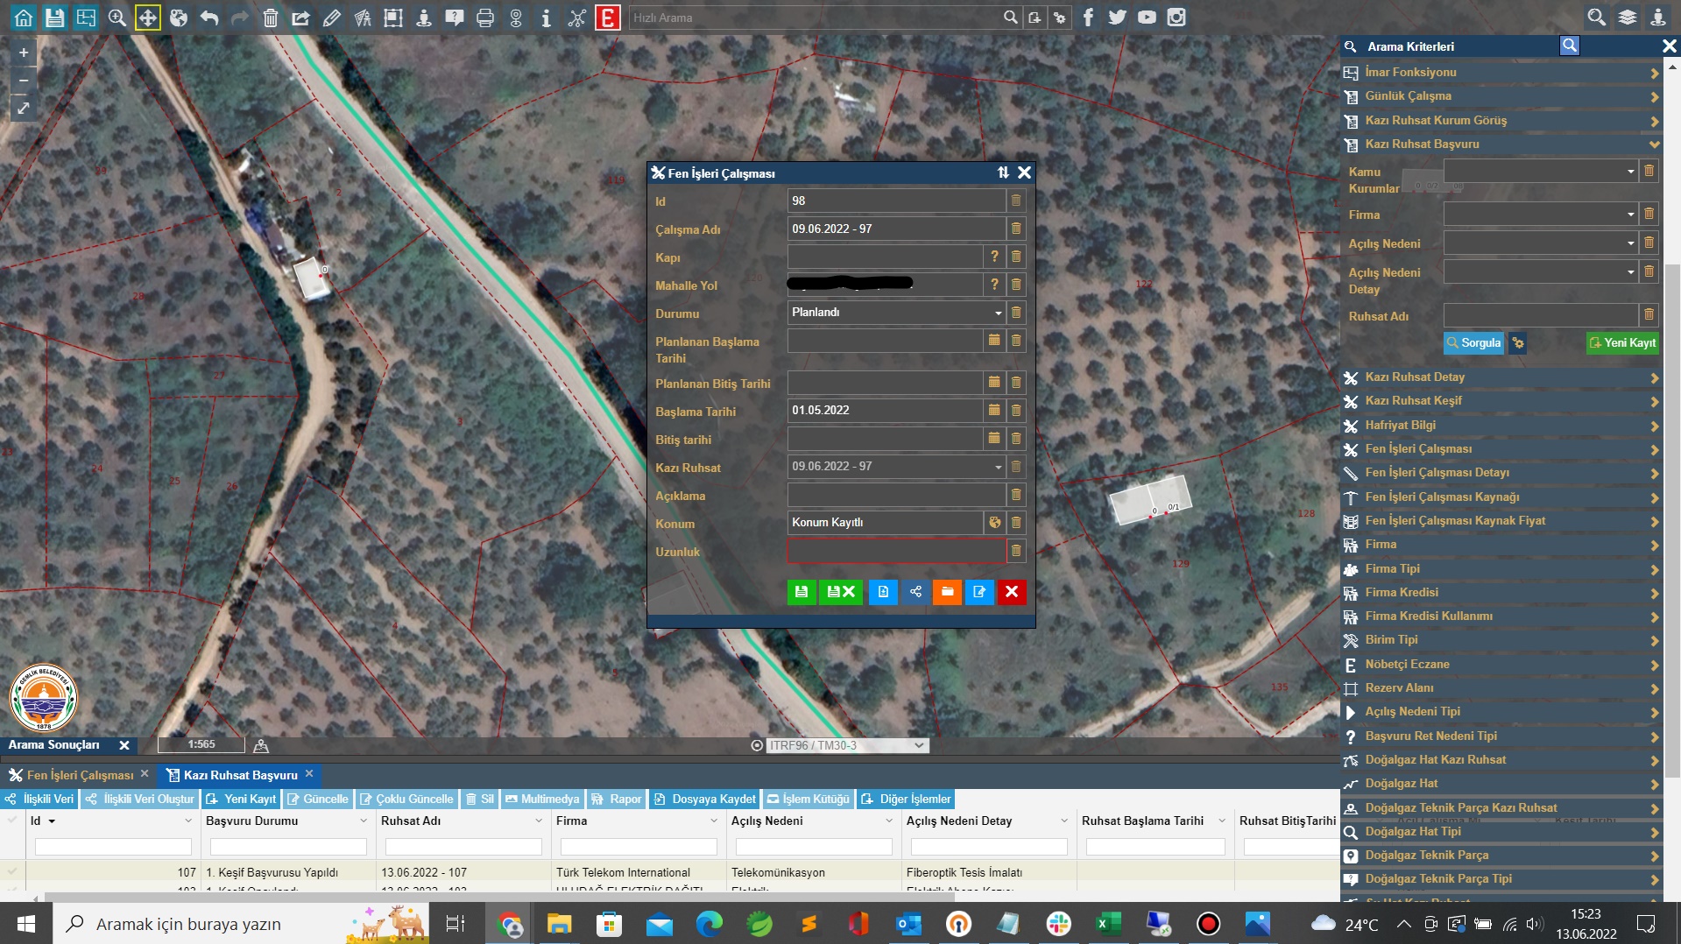Select the pan (move) map tool
The height and width of the screenshot is (944, 1681).
[x=147, y=18]
